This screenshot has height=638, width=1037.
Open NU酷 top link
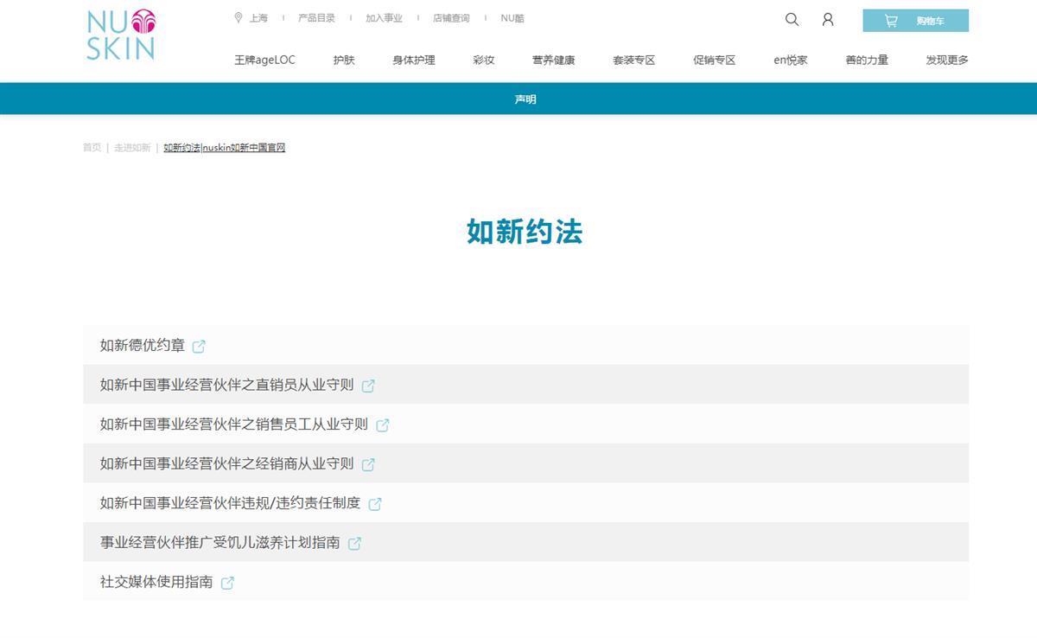[x=512, y=18]
